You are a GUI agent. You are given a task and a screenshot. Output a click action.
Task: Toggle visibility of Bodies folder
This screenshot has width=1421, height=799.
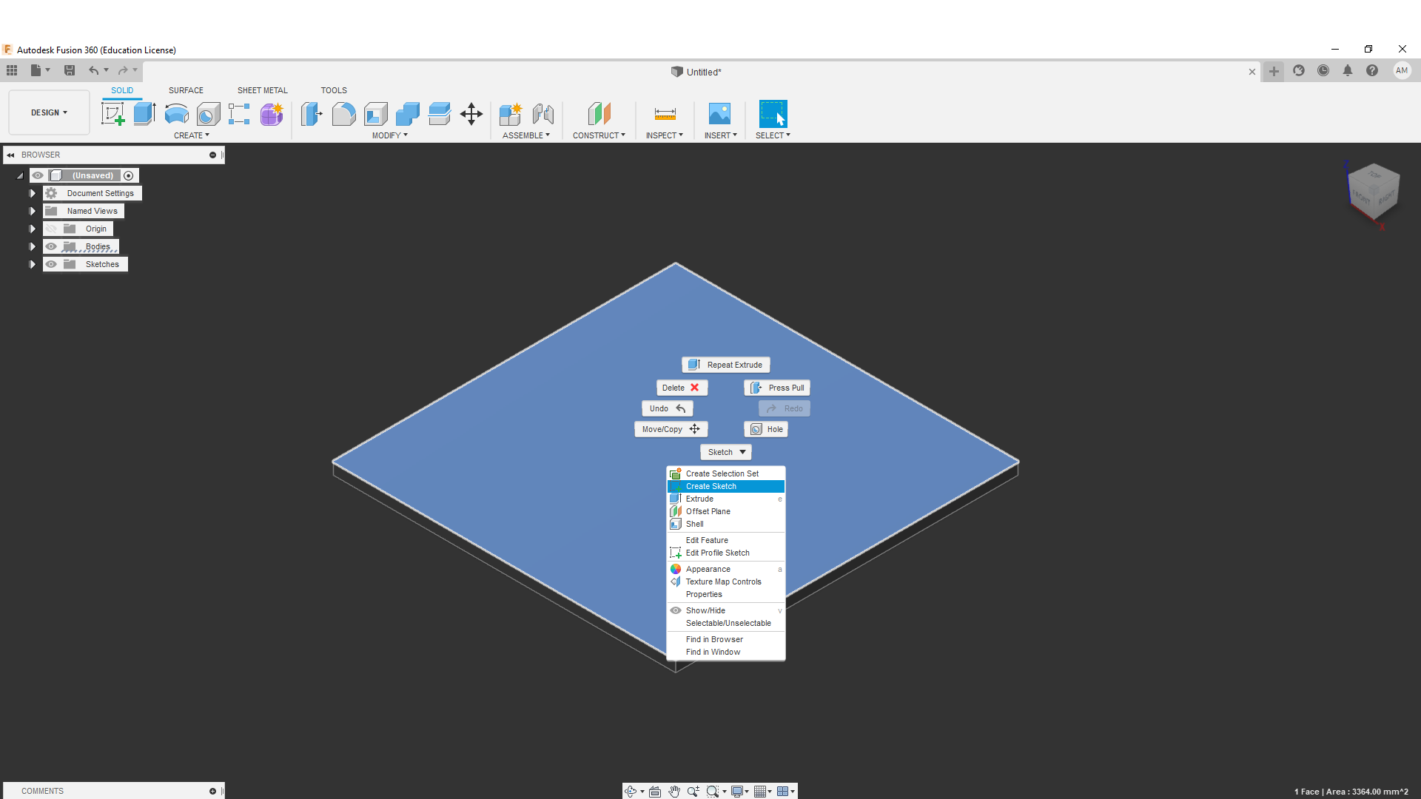click(x=51, y=246)
